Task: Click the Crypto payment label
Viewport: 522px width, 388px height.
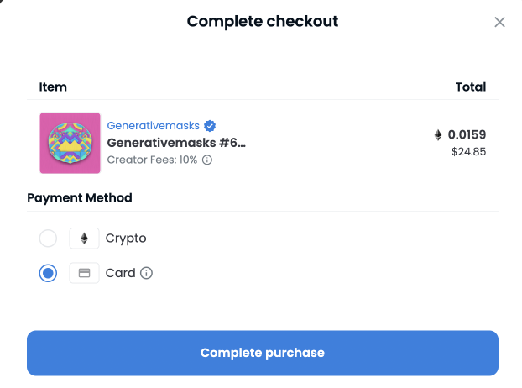Action: [126, 239]
